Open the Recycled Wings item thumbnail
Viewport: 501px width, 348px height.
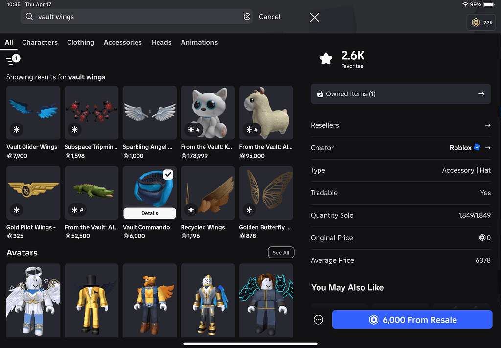click(x=207, y=193)
